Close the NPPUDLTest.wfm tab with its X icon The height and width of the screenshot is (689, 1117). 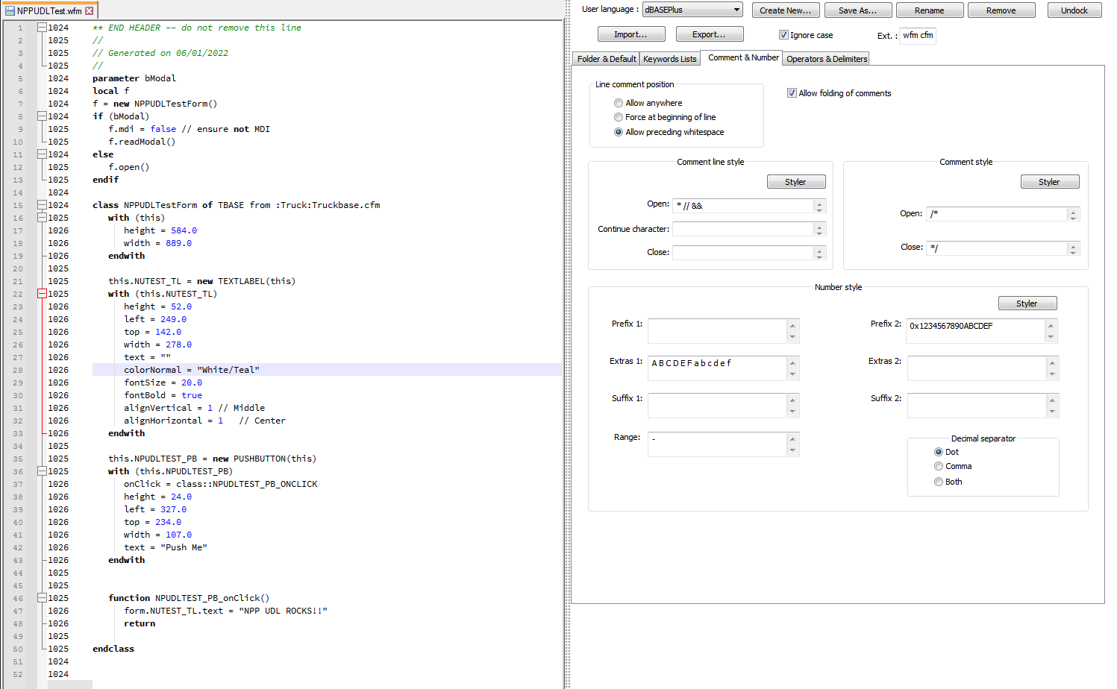90,11
